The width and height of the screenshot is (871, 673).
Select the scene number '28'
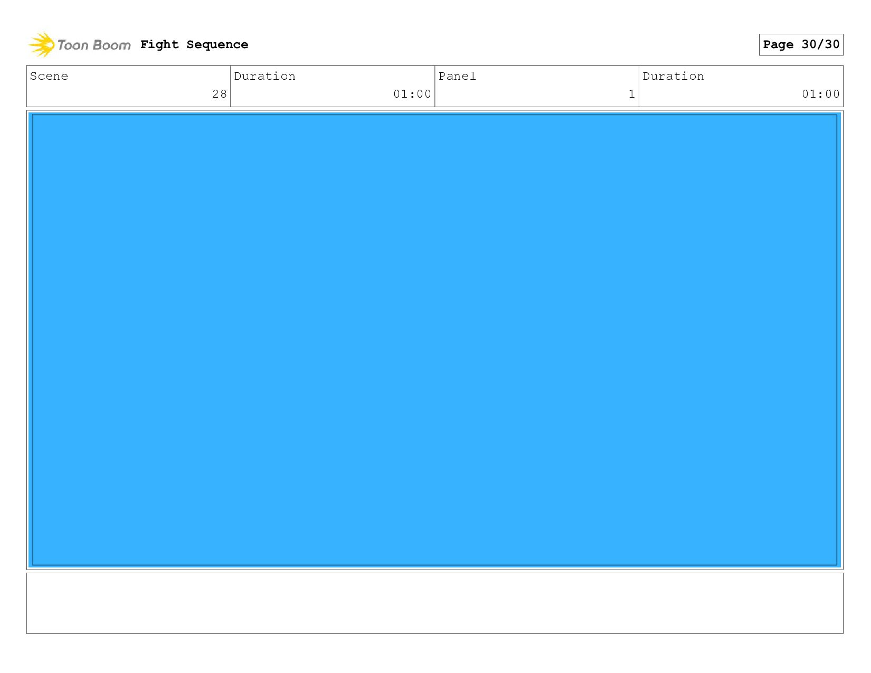tap(220, 94)
